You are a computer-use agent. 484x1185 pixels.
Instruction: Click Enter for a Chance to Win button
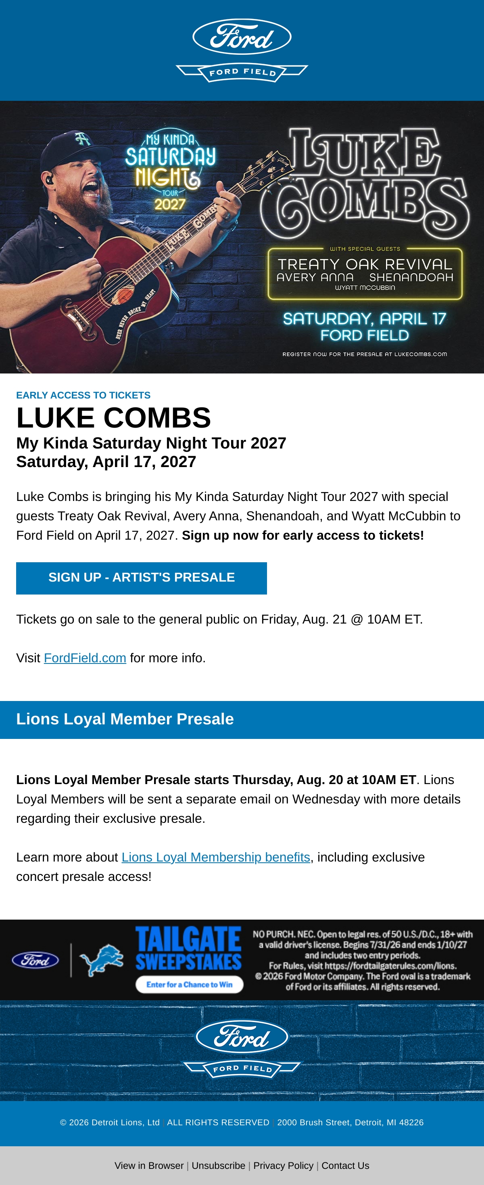tap(190, 985)
